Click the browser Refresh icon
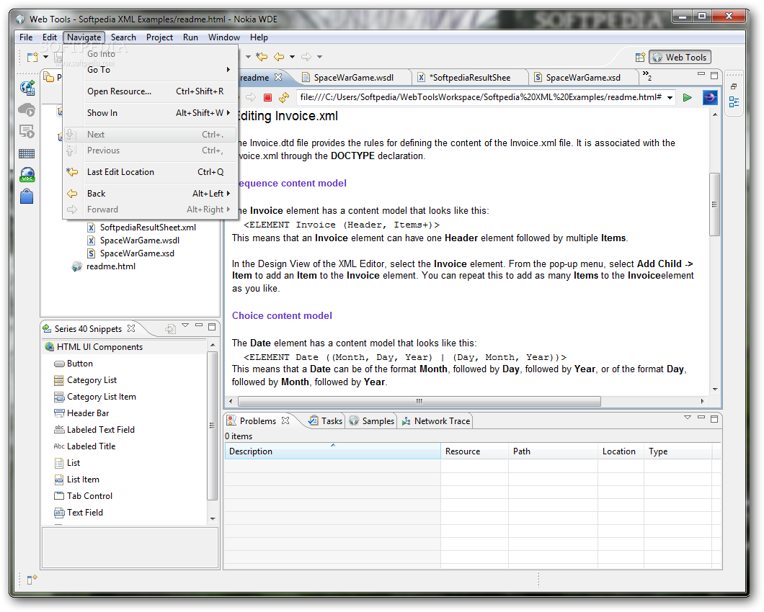The width and height of the screenshot is (764, 612). pyautogui.click(x=284, y=97)
